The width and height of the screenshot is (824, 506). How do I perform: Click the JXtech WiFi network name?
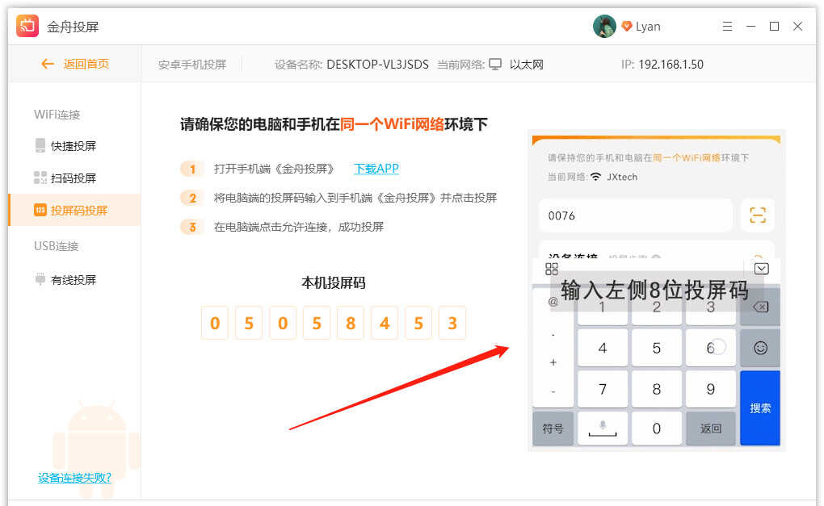(622, 177)
